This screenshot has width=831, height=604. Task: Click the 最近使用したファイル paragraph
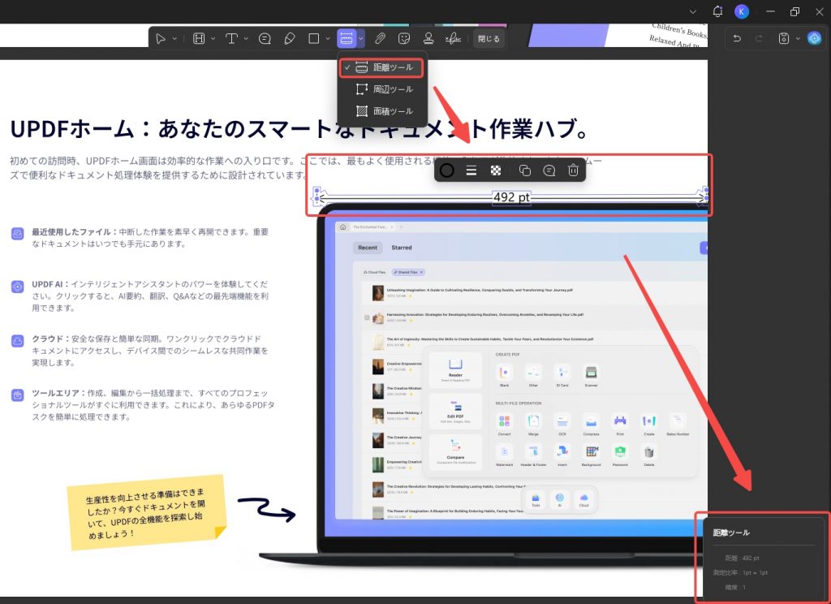point(150,238)
